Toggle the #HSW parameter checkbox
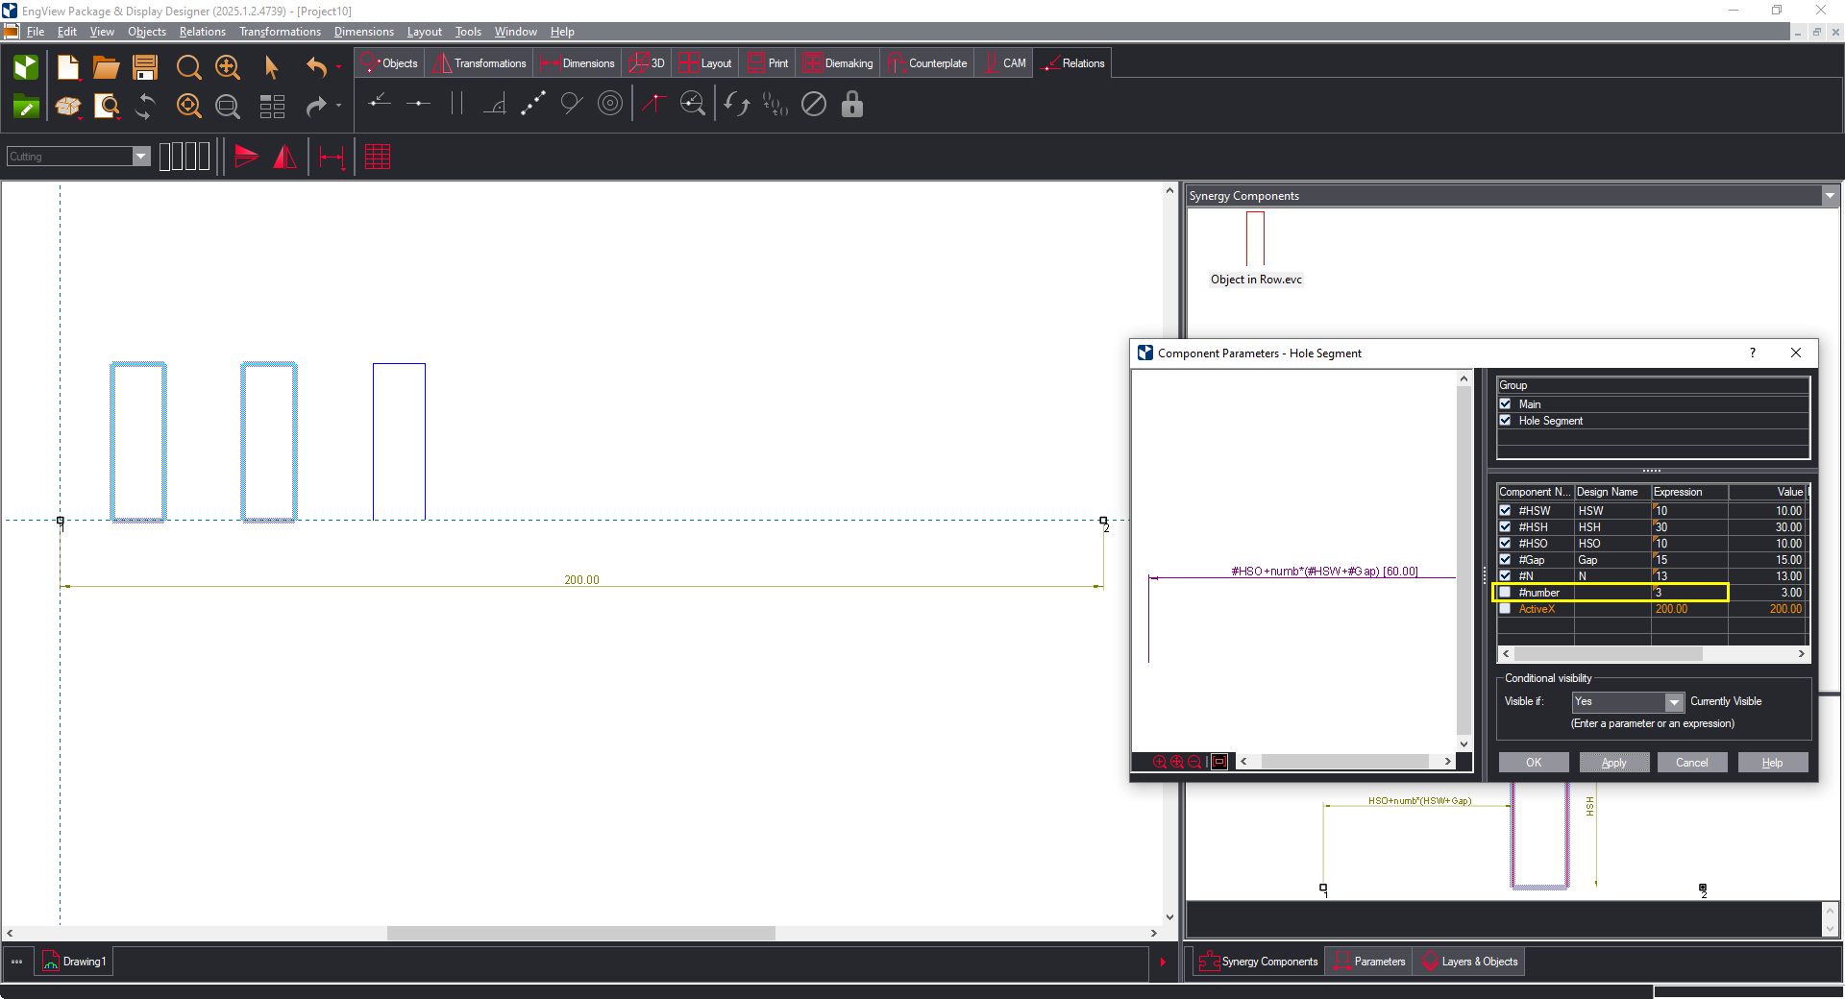The image size is (1845, 999). (1505, 511)
